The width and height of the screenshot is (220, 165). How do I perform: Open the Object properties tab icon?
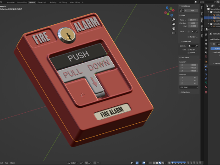206,62
